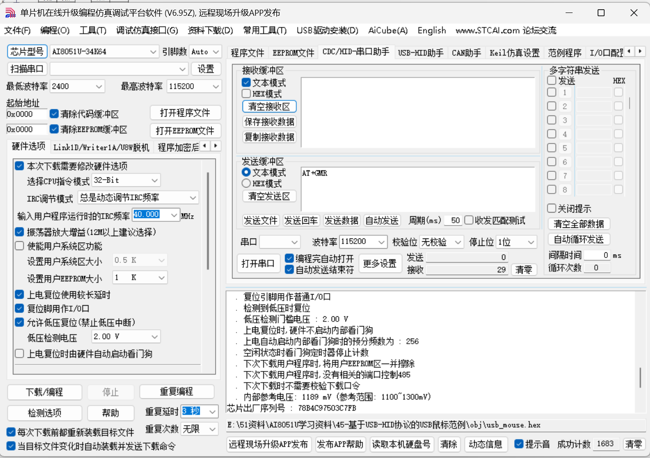650x458 pixels.
Task: Click the forward arrow beside 程序加密后 tab
Action: point(215,145)
